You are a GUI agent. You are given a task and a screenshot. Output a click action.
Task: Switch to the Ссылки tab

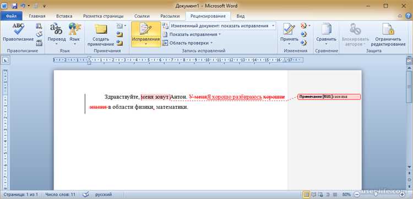click(x=142, y=16)
